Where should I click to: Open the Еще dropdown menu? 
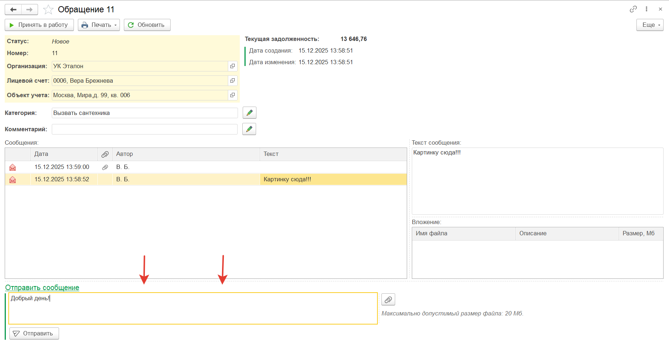click(650, 25)
